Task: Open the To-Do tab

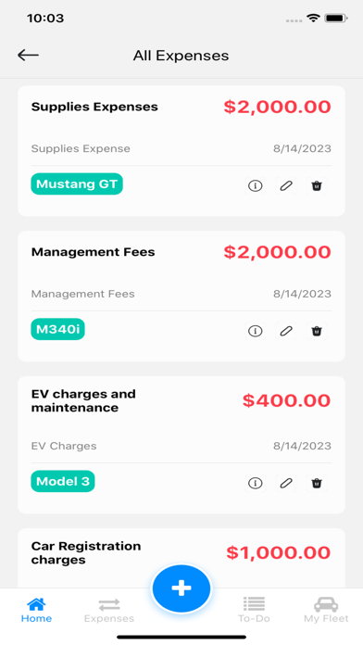Action: (254, 611)
